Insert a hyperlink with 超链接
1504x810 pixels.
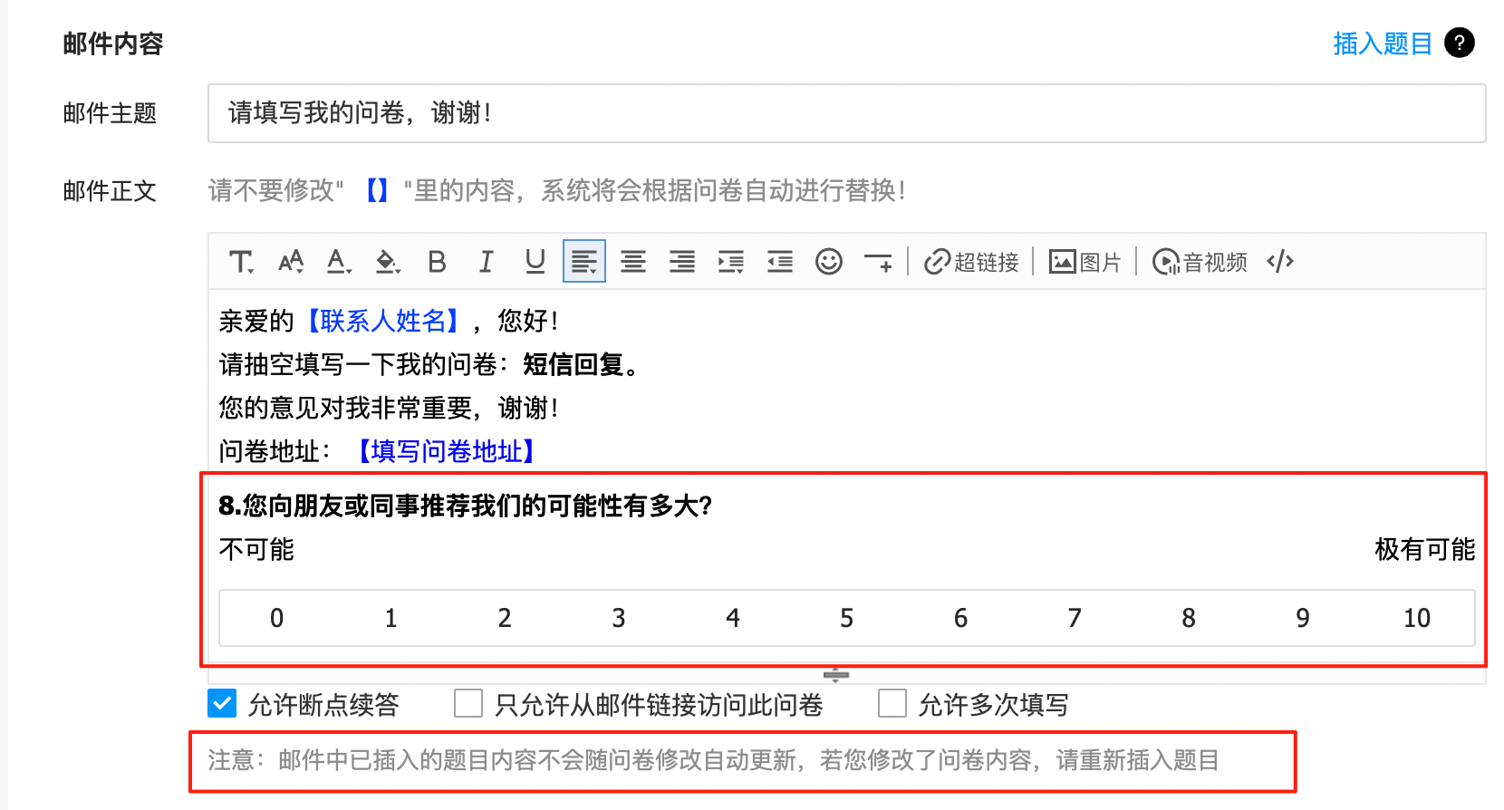click(x=971, y=262)
